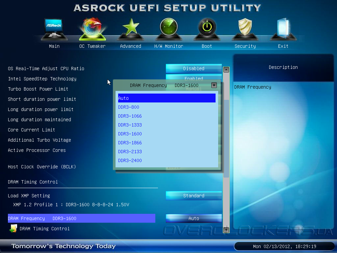Image resolution: width=337 pixels, height=253 pixels.
Task: Switch to the Exit tab label
Action: pos(283,46)
